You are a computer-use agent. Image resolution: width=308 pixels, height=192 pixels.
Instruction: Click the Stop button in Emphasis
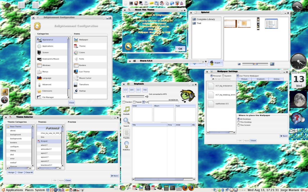(126, 90)
